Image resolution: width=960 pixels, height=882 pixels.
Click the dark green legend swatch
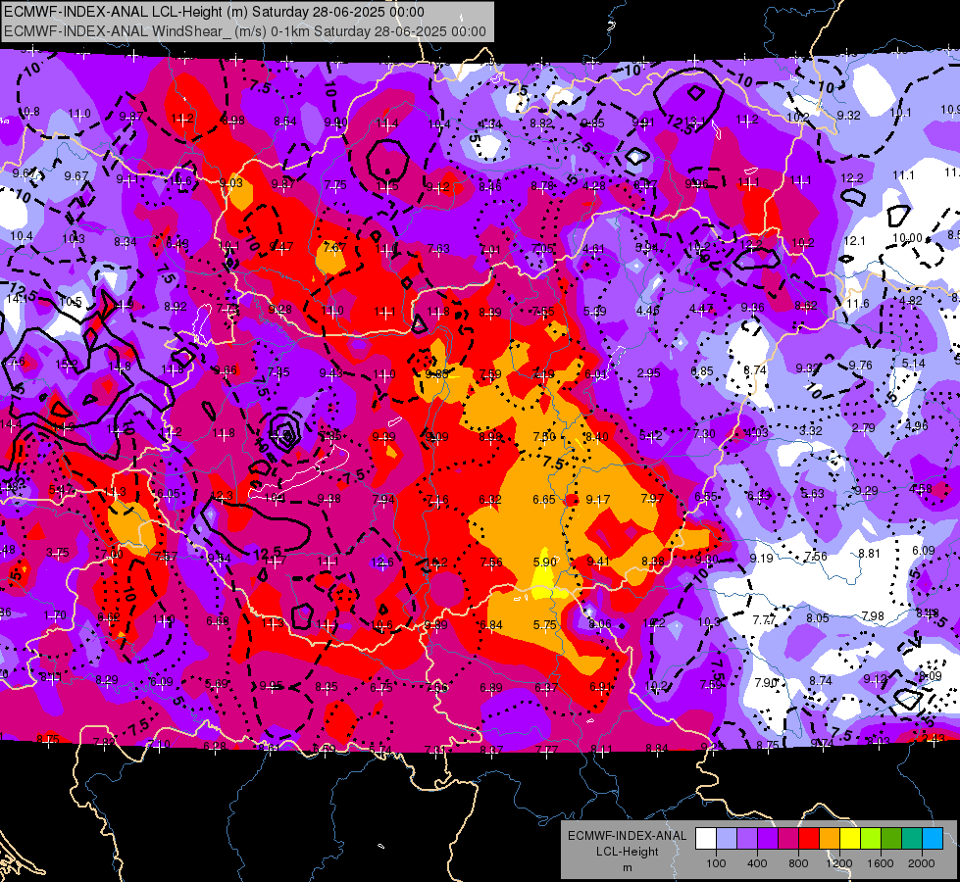coord(891,839)
